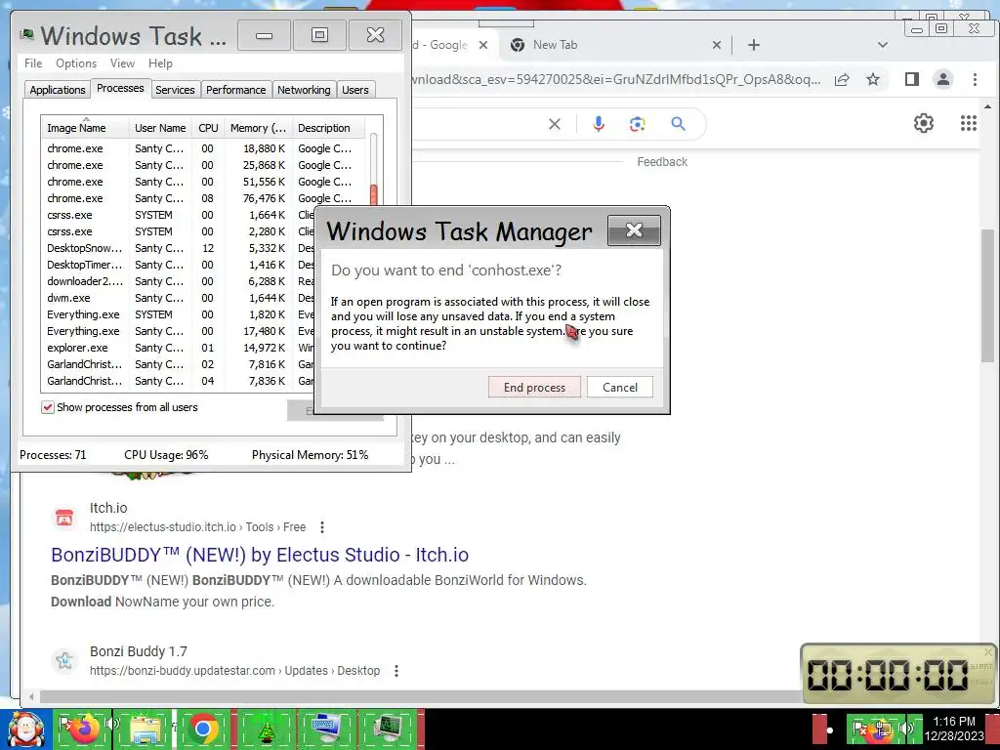Close the New Tab tab

[x=717, y=45]
